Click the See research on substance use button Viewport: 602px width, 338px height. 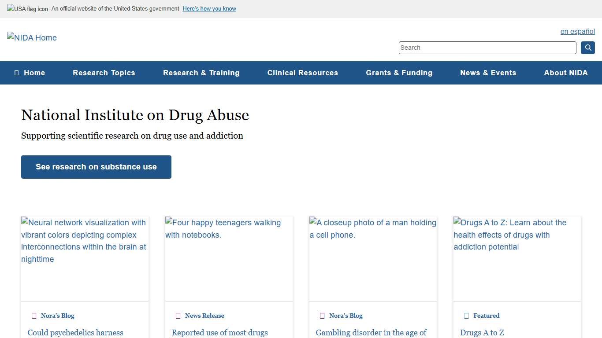click(96, 167)
